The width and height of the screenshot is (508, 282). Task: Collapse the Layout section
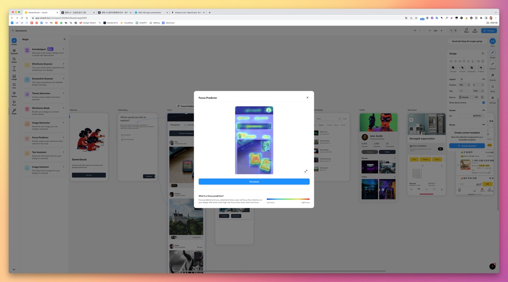(x=483, y=79)
